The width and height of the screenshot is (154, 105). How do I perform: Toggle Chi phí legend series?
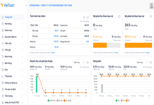pos(59,101)
